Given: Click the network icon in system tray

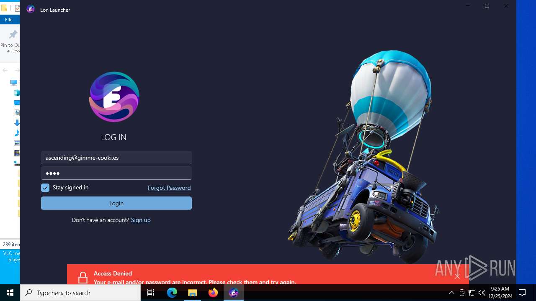Looking at the screenshot, I should [472, 293].
